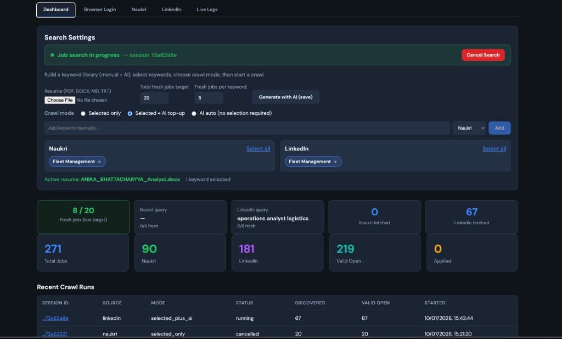
Task: Click the 0 Naukri fetched card
Action: pos(374,217)
